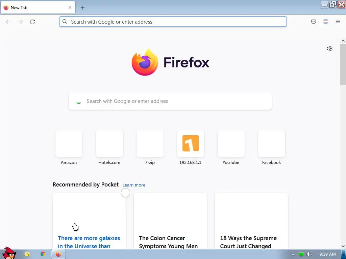Focus the address bar search field
This screenshot has width=346, height=259.
click(173, 22)
